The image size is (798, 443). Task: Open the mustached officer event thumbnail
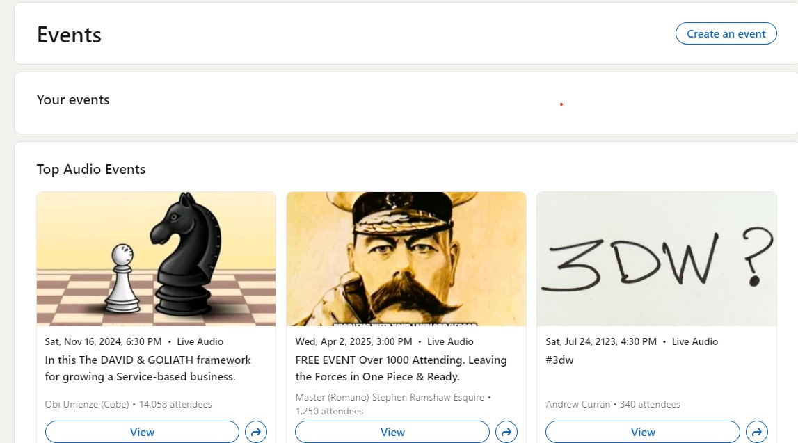(406, 259)
